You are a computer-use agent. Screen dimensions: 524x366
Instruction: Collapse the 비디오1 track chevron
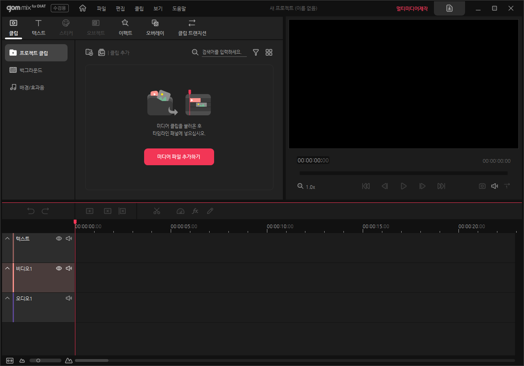[7, 268]
